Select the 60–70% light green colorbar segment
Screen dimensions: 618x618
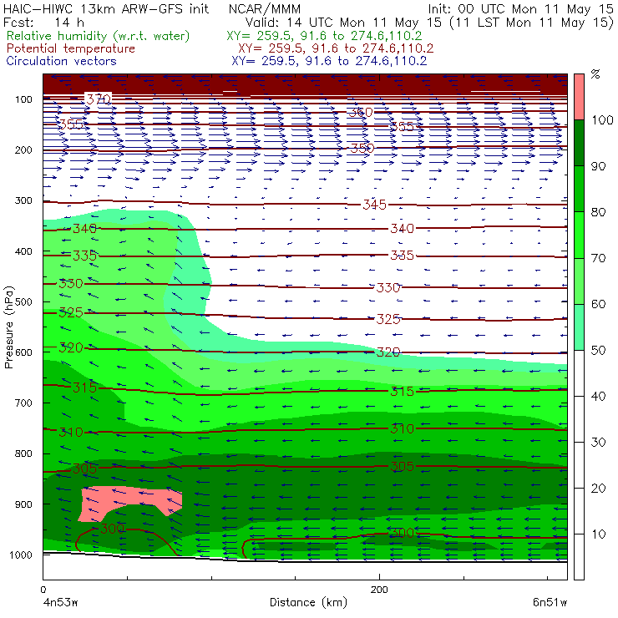[579, 281]
